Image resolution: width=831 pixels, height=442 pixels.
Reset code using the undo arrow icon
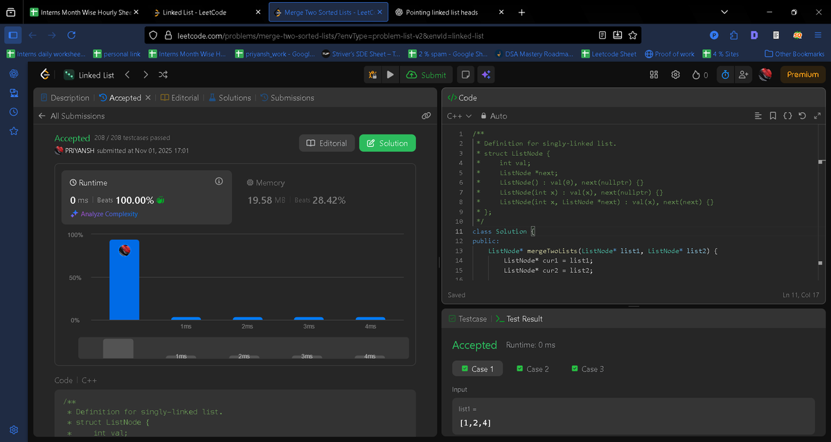click(801, 116)
